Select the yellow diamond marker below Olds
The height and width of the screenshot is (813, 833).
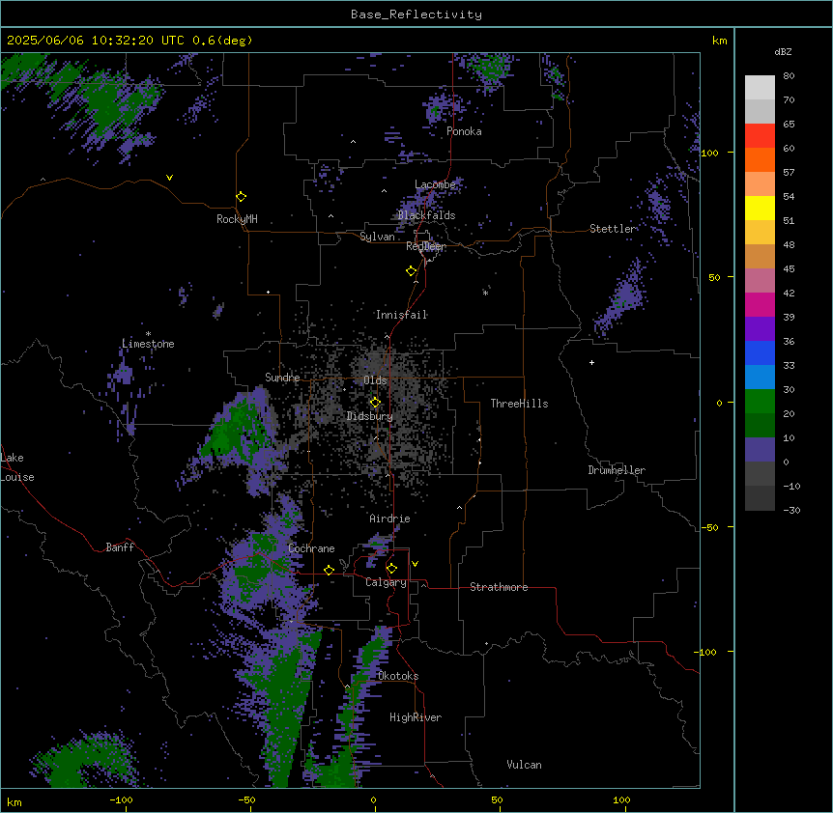pos(375,403)
